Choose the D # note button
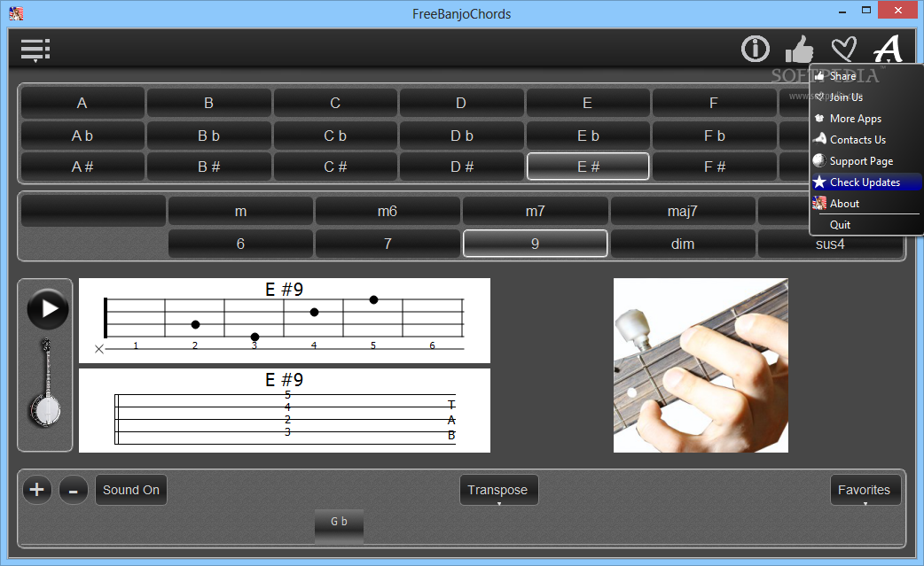 [461, 167]
